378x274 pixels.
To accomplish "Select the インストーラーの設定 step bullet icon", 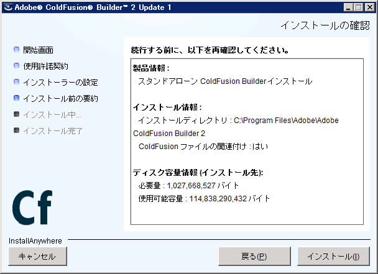I will pos(16,82).
